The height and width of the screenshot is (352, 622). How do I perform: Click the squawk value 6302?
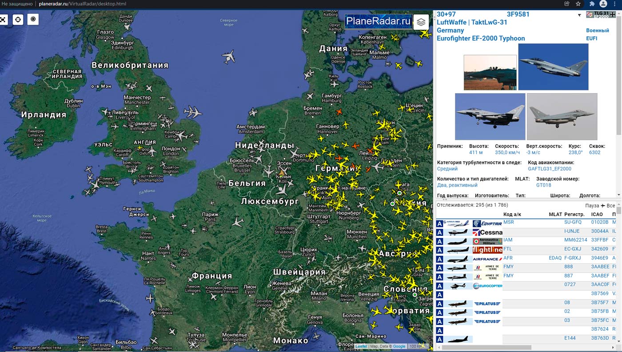click(594, 153)
